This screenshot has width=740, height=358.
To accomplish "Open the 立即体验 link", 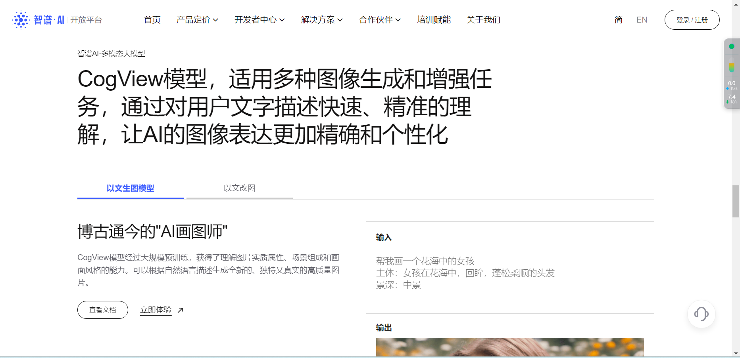I will click(156, 310).
